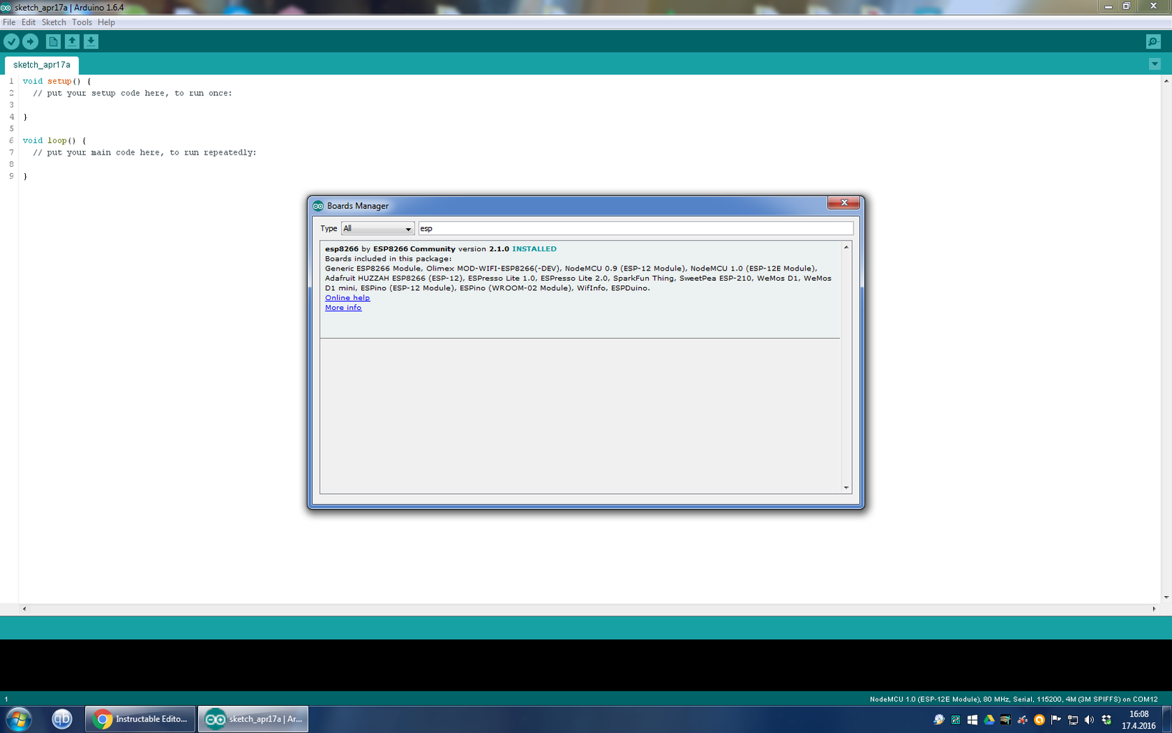Screen dimensions: 1172x733
Task: Restore down the Arduino window
Action: pyautogui.click(x=1126, y=6)
